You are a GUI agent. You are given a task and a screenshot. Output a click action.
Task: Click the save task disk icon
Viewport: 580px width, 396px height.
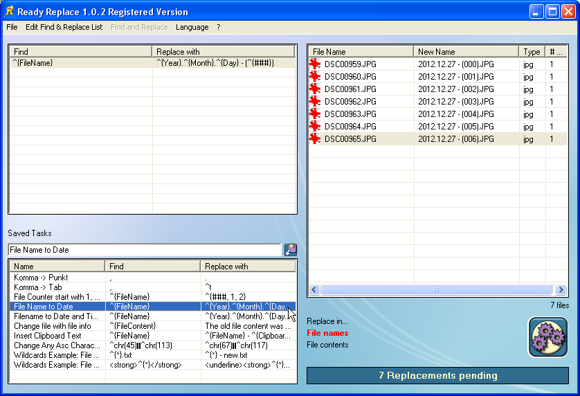pyautogui.click(x=290, y=250)
